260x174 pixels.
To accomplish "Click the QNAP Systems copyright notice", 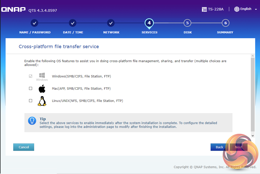I will pyautogui.click(x=215, y=167).
